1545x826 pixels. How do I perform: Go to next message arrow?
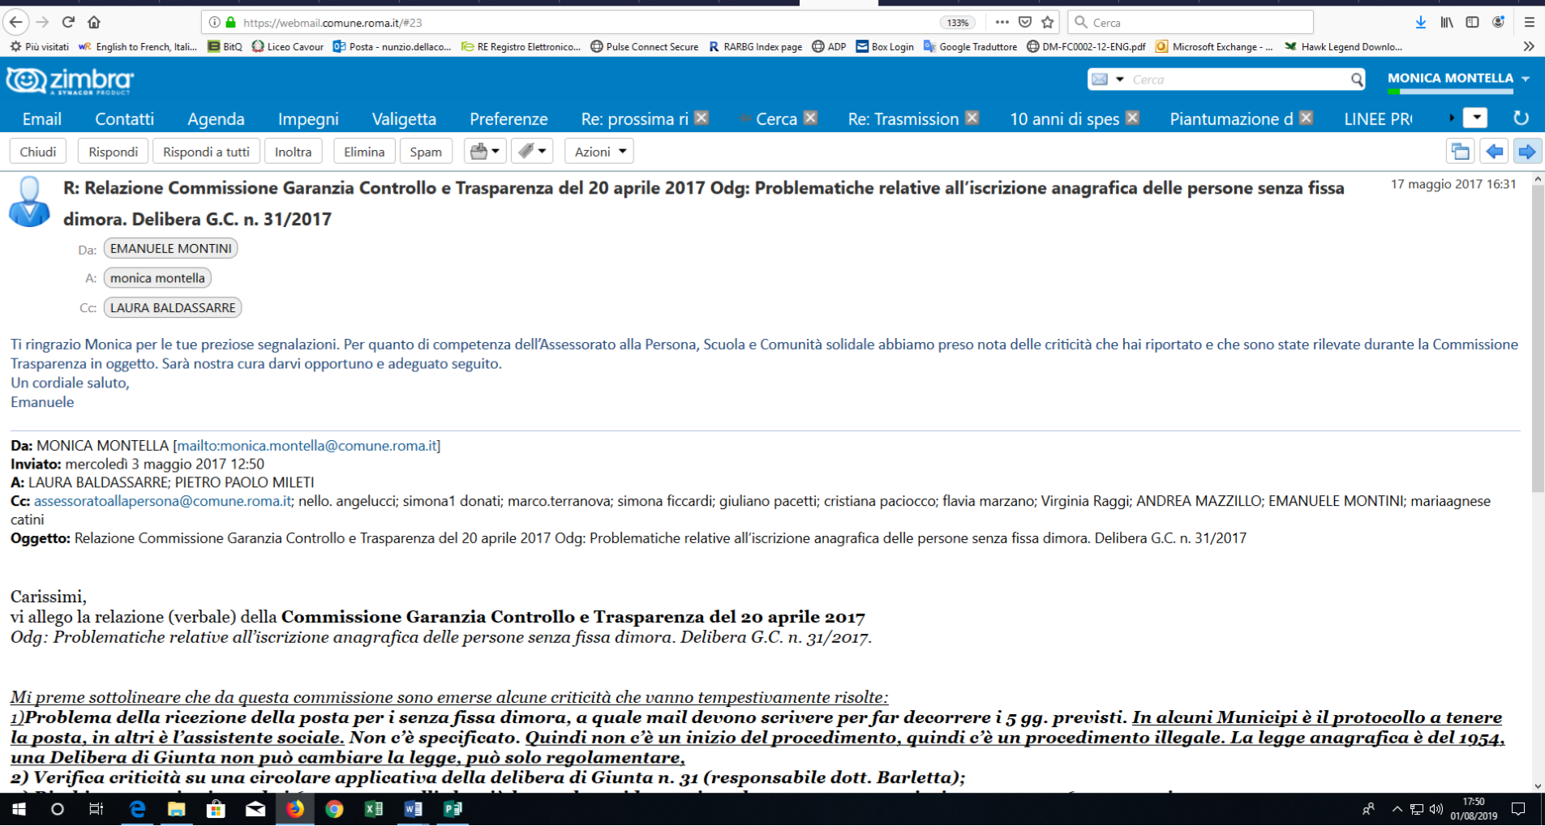pos(1527,152)
